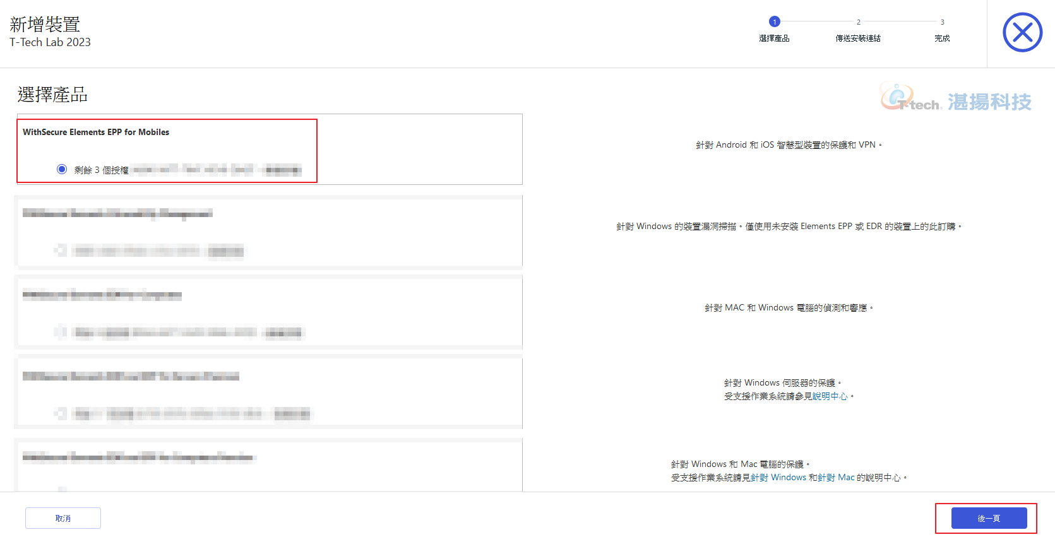Close the 新增裝置 dialog with the X button
This screenshot has height=537, width=1055.
point(1022,32)
